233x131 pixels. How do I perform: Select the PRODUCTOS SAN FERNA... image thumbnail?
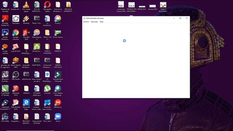click(x=131, y=7)
